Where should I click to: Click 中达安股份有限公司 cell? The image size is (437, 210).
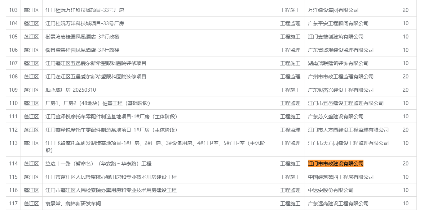pyautogui.click(x=331, y=190)
